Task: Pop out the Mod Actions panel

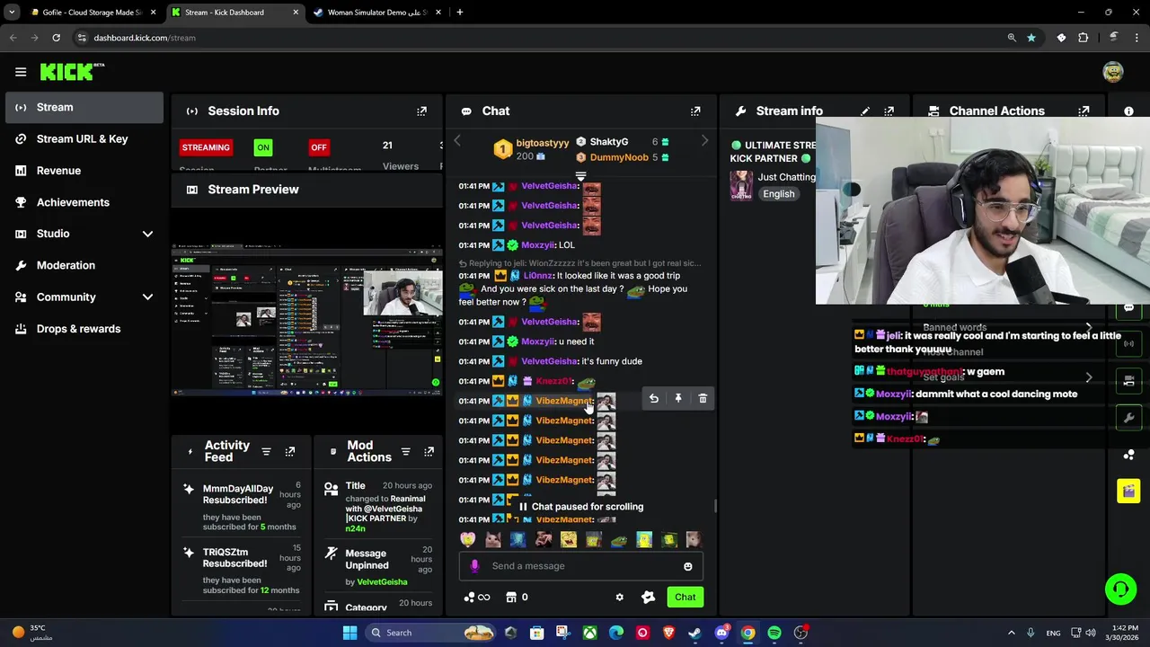Action: (x=429, y=451)
